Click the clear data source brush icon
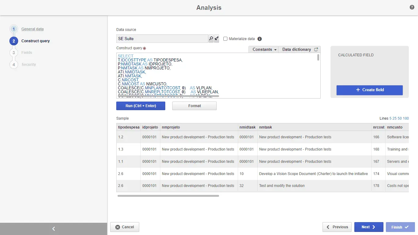The width and height of the screenshot is (418, 235). 217,39
